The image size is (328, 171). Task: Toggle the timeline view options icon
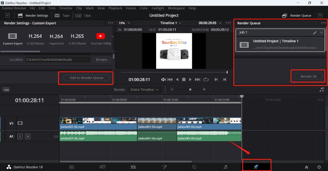click(x=6, y=89)
